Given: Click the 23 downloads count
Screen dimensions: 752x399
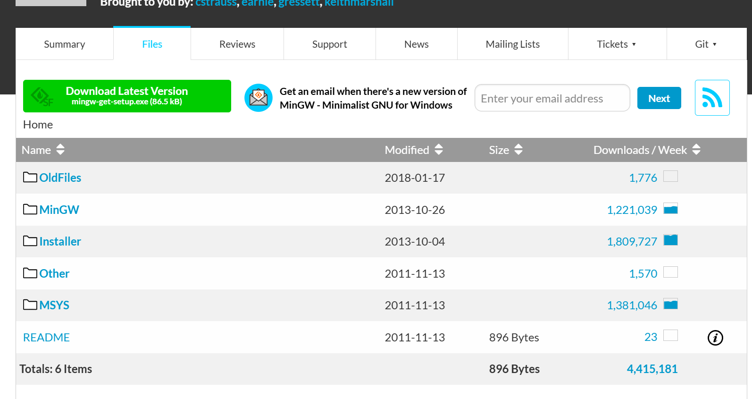Looking at the screenshot, I should (x=651, y=337).
